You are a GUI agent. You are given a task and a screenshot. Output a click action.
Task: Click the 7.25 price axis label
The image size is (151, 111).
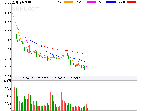click(x=8, y=4)
